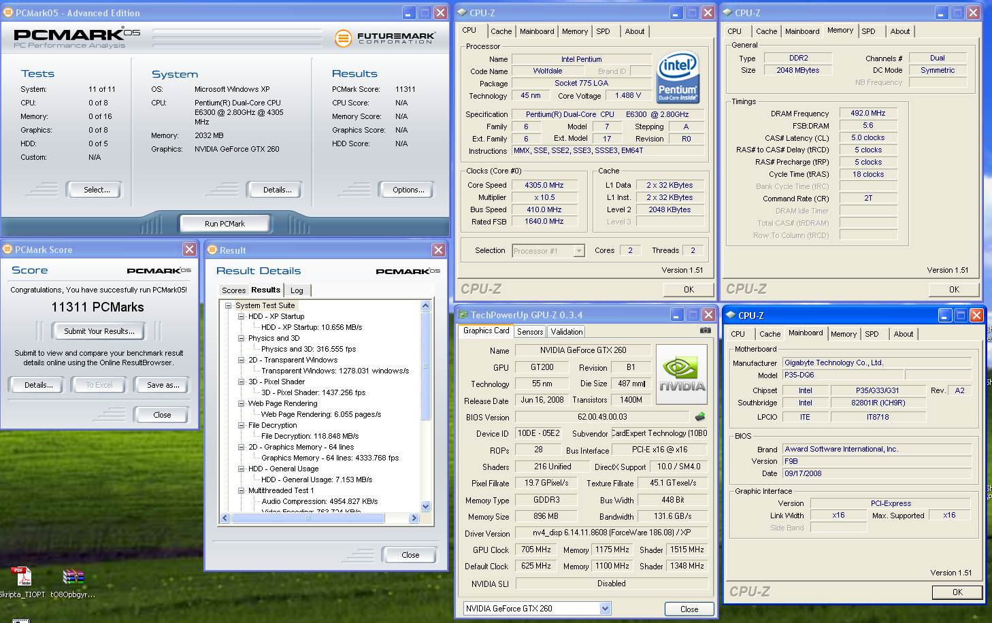Click the Run PCMark button
Image resolution: width=992 pixels, height=623 pixels.
(x=225, y=224)
